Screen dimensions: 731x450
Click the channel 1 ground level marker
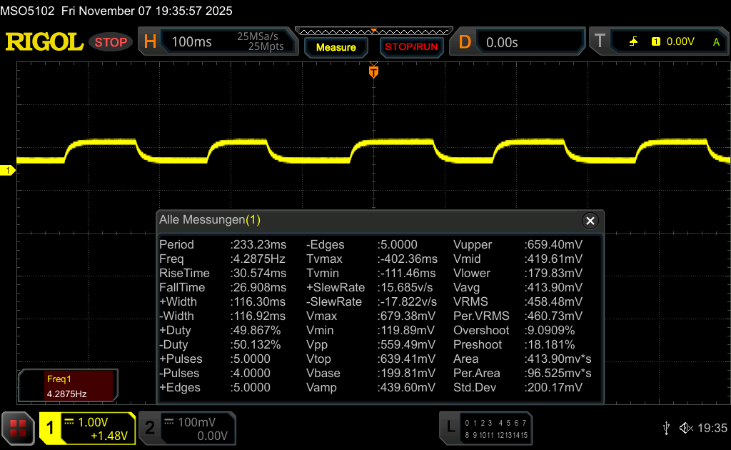[x=9, y=170]
